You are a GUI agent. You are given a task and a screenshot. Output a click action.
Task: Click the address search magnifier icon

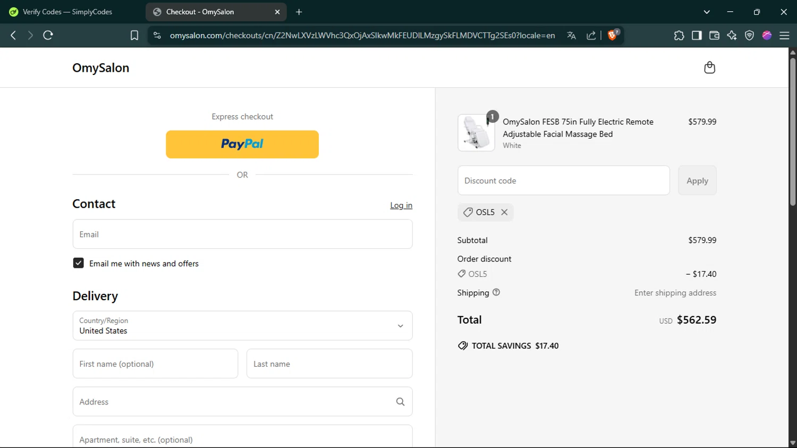(400, 402)
